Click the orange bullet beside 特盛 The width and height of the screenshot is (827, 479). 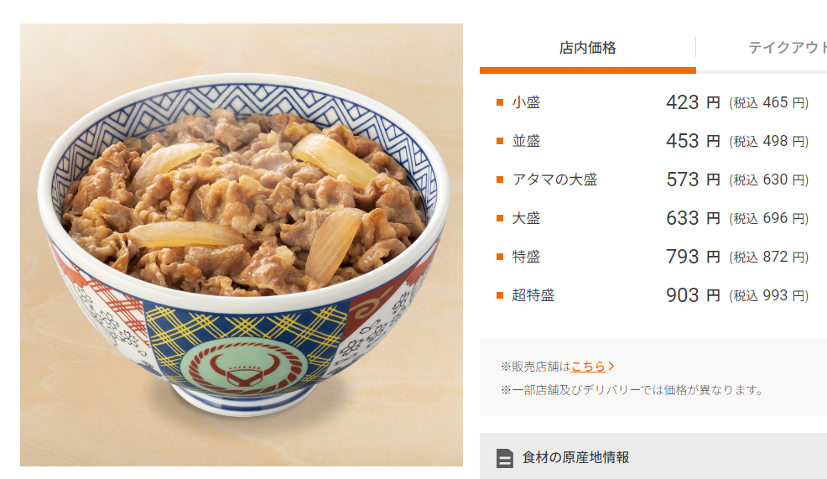500,257
